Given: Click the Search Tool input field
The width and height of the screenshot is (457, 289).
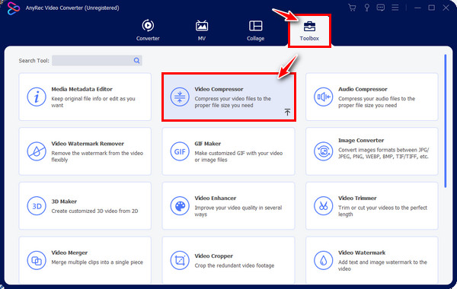Looking at the screenshot, I should [97, 61].
